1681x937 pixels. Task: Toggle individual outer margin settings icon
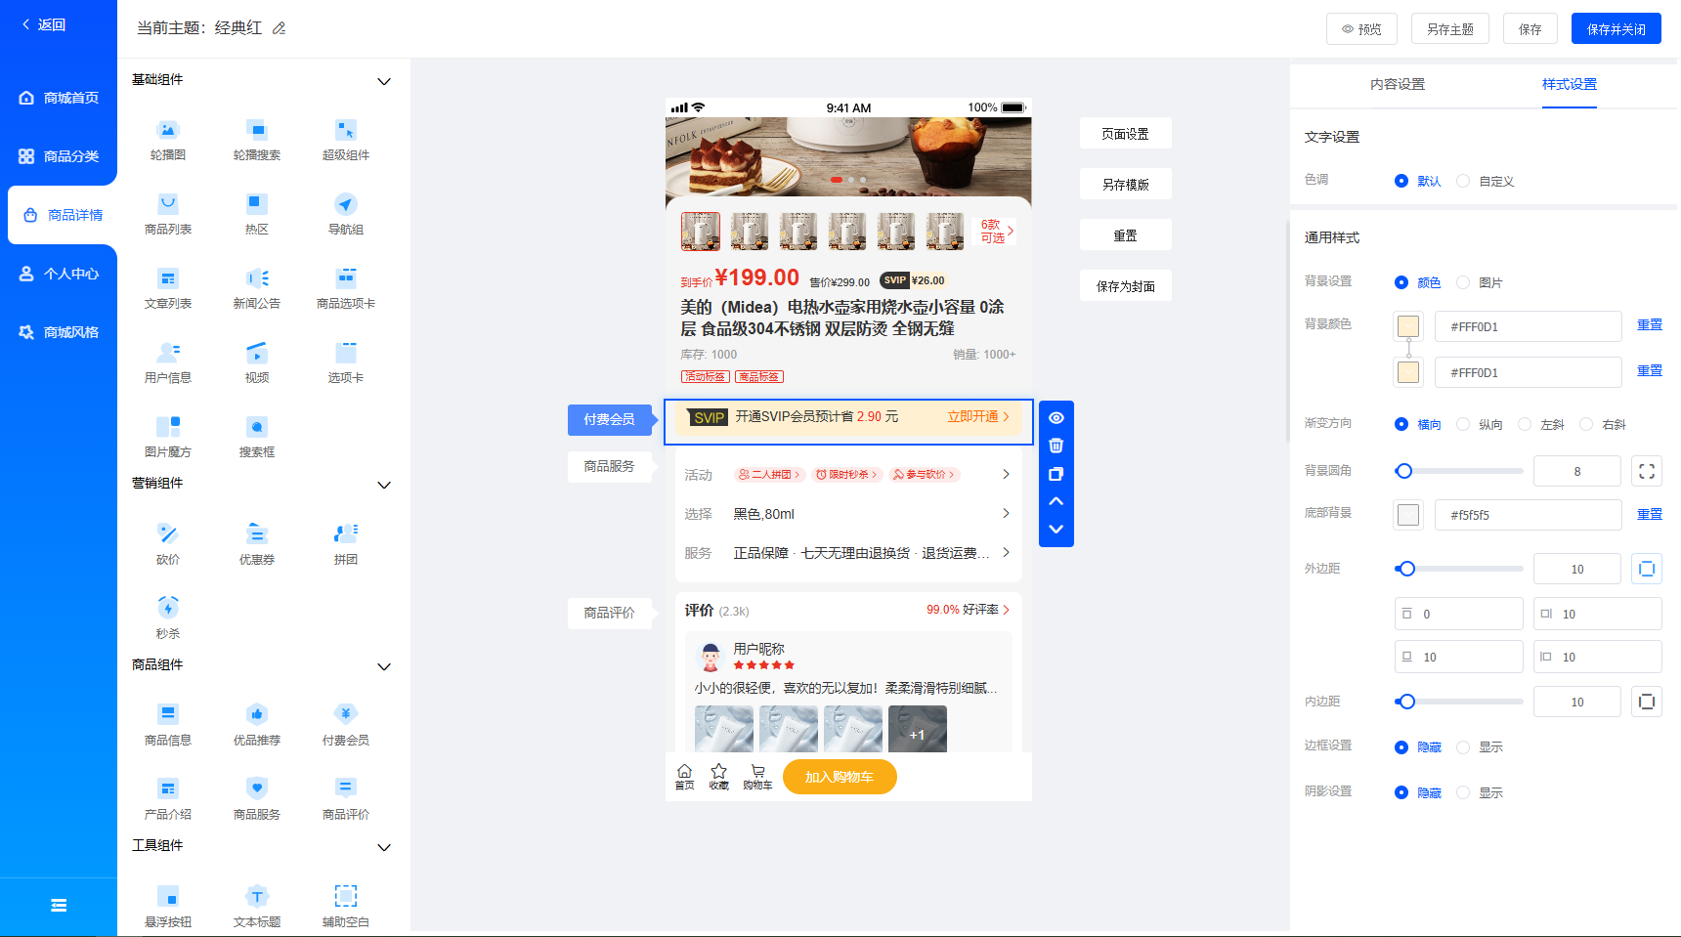pos(1647,569)
